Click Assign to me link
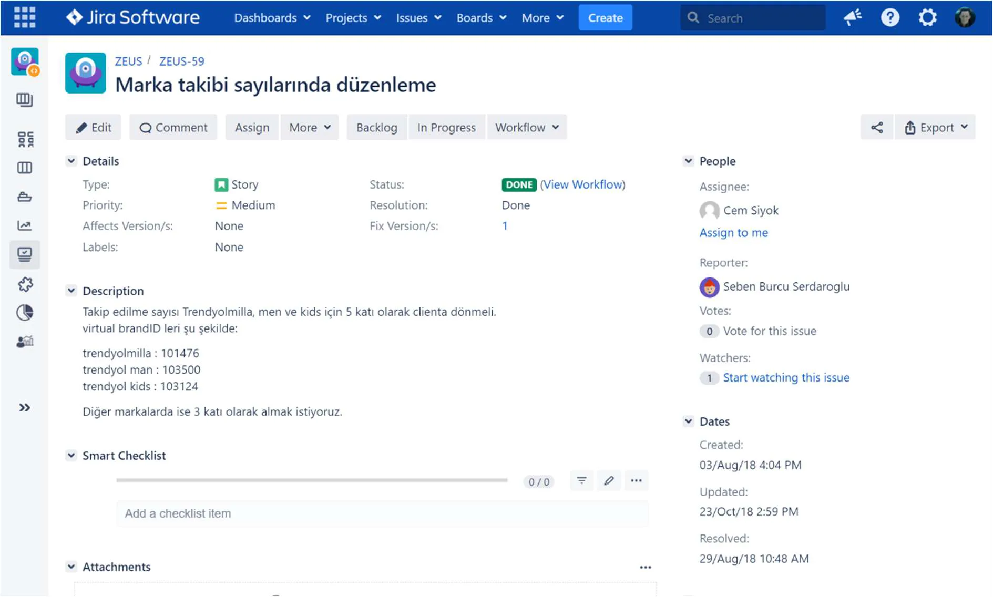The height and width of the screenshot is (597, 993). [733, 233]
